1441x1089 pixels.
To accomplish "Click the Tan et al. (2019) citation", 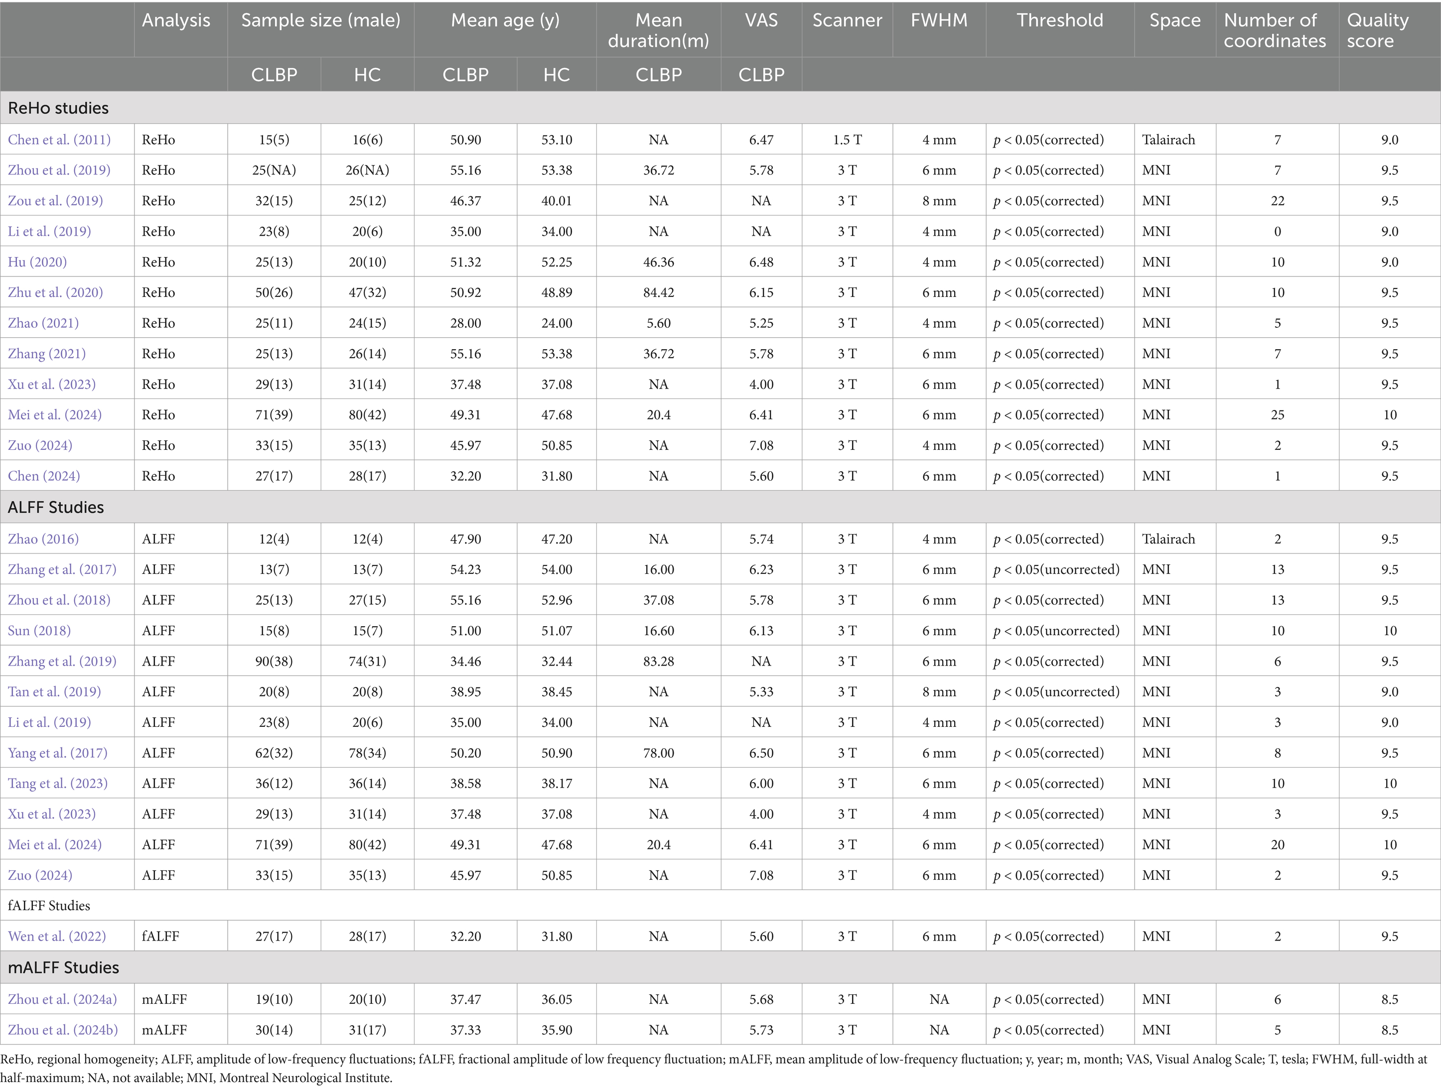I will click(x=54, y=691).
